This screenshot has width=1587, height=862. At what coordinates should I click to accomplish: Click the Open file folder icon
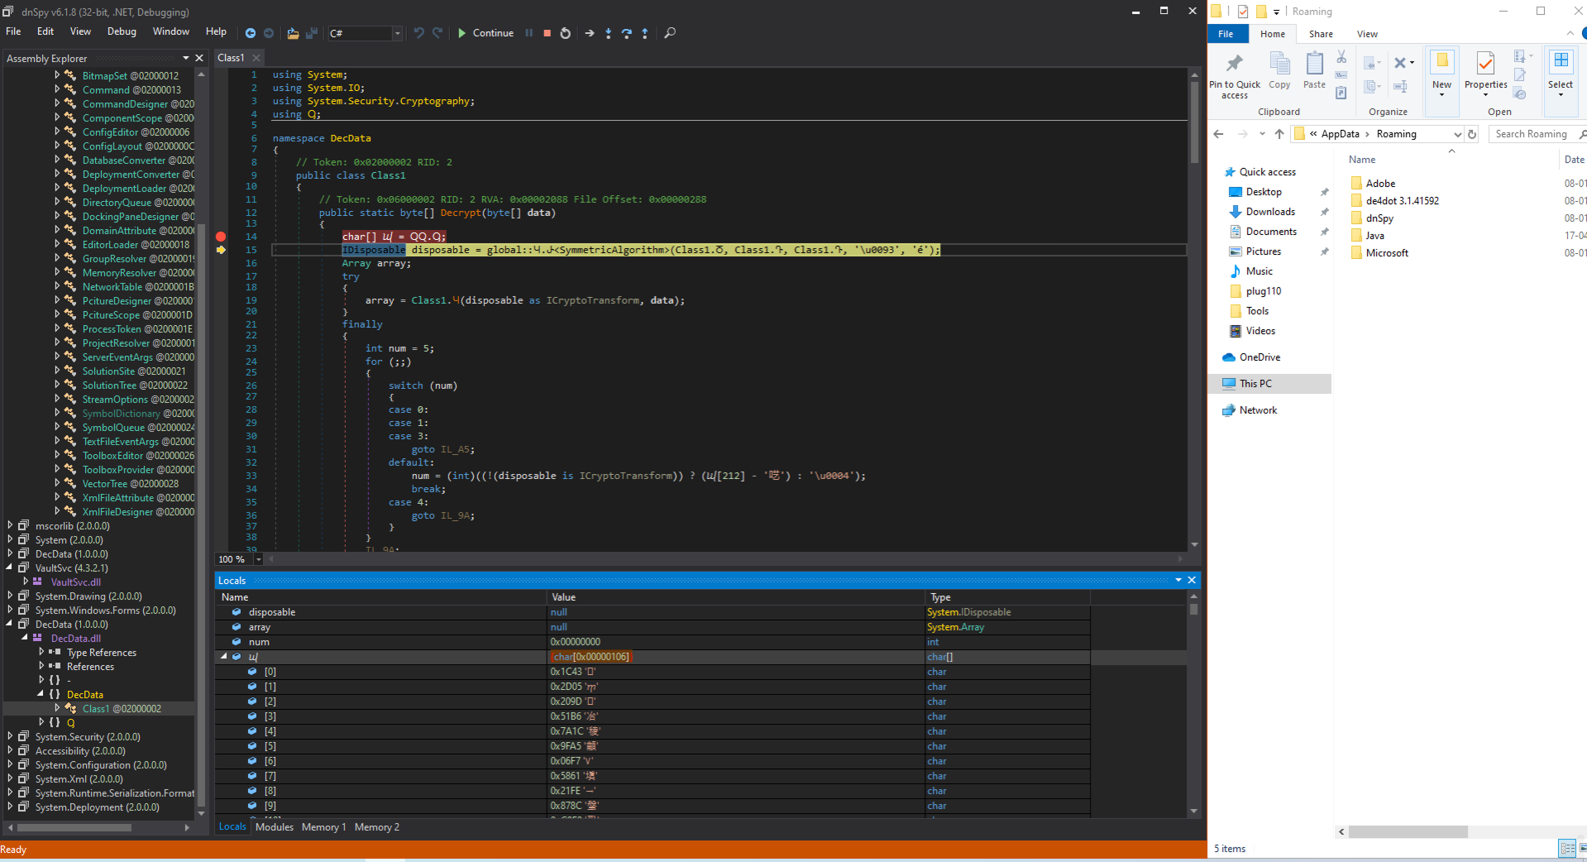point(293,33)
